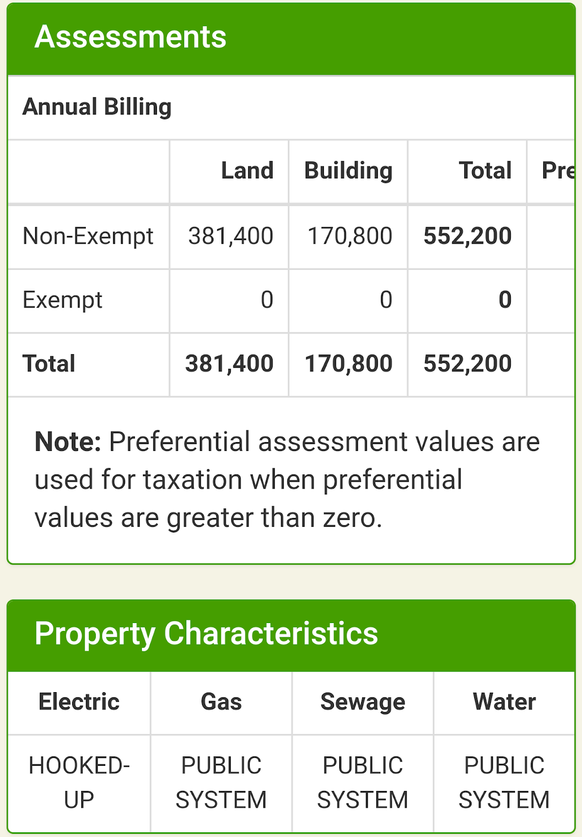Click the preferential assessment Note text

pos(287,480)
